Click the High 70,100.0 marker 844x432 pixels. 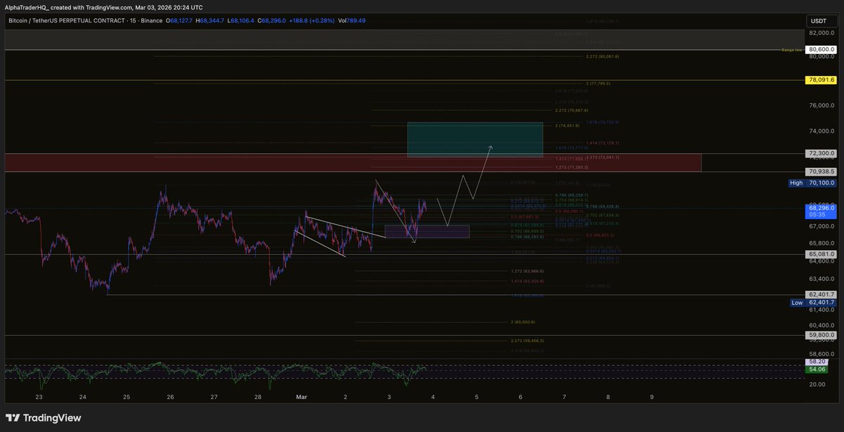pos(813,183)
